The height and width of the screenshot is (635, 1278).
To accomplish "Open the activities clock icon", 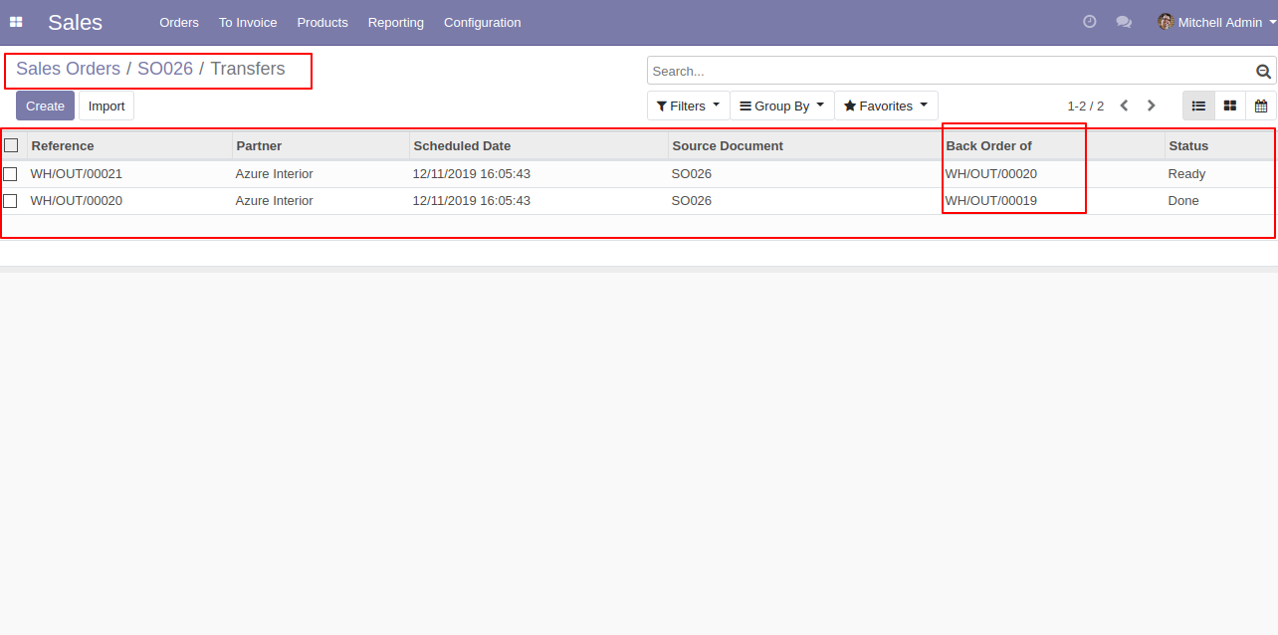I will tap(1090, 21).
